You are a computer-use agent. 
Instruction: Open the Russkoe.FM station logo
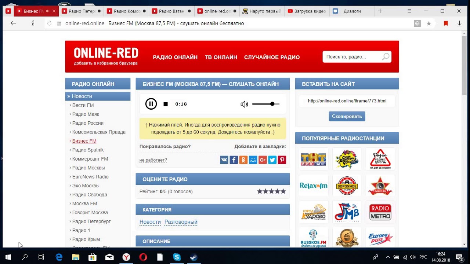[x=314, y=237]
